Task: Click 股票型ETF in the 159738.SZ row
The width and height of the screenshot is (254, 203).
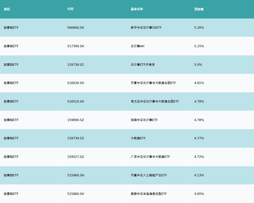Action: [x=11, y=65]
